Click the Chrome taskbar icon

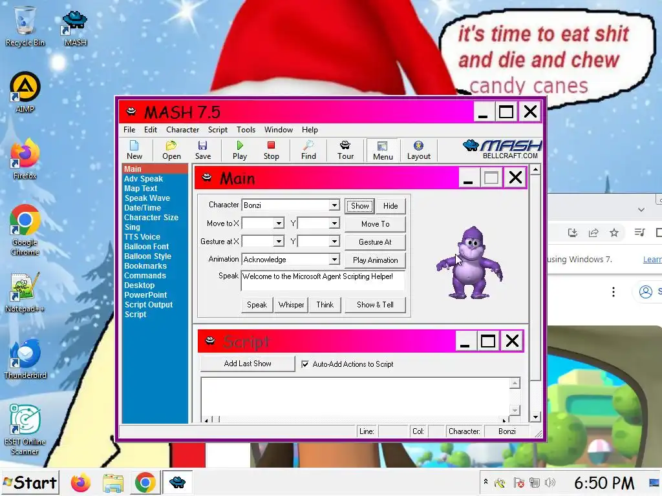click(x=145, y=482)
